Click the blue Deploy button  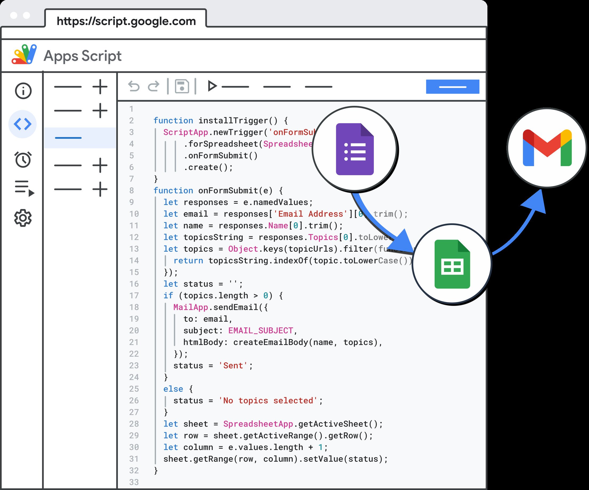click(453, 87)
